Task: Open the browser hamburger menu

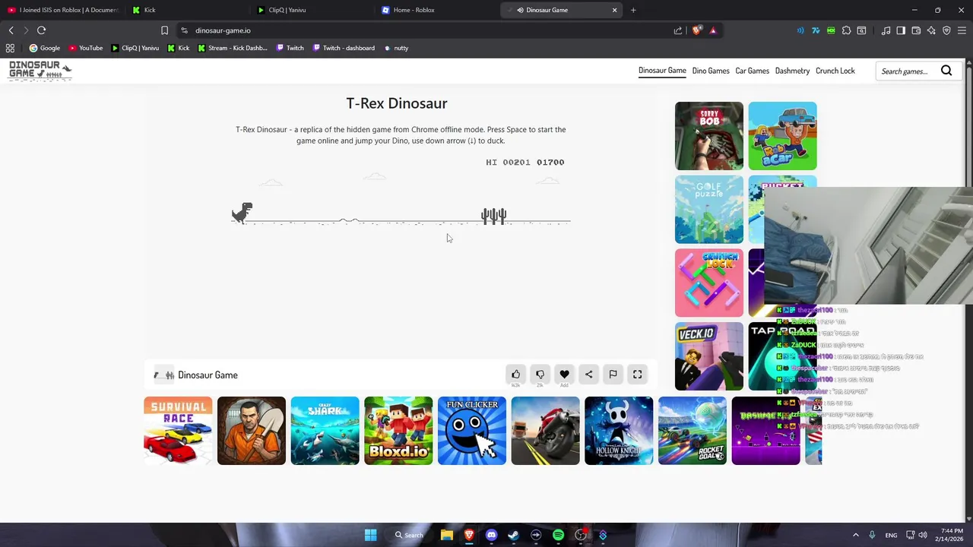Action: (x=962, y=30)
